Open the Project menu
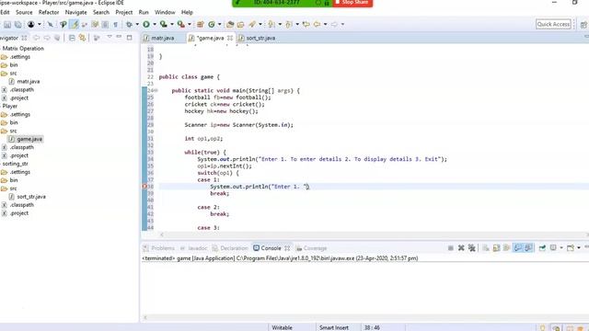The image size is (589, 331). coord(124,12)
